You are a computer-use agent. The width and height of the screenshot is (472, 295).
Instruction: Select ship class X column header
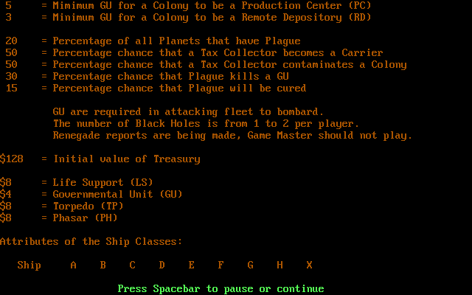click(x=310, y=265)
